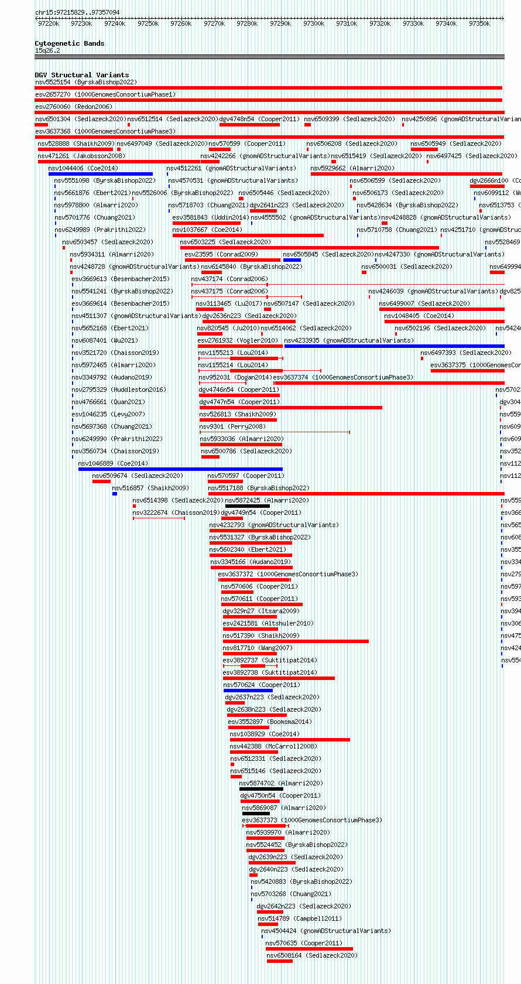Click the nsv1038929 (Coe2014) label
This screenshot has width=521, height=984.
click(x=265, y=734)
